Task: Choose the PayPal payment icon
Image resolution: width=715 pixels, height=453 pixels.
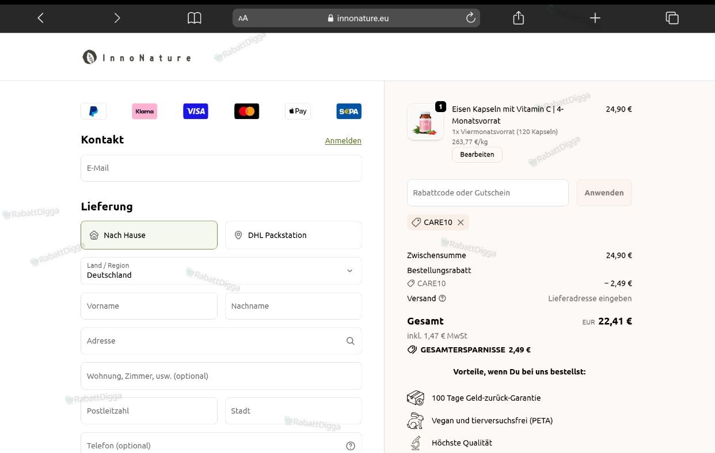Action: (93, 111)
